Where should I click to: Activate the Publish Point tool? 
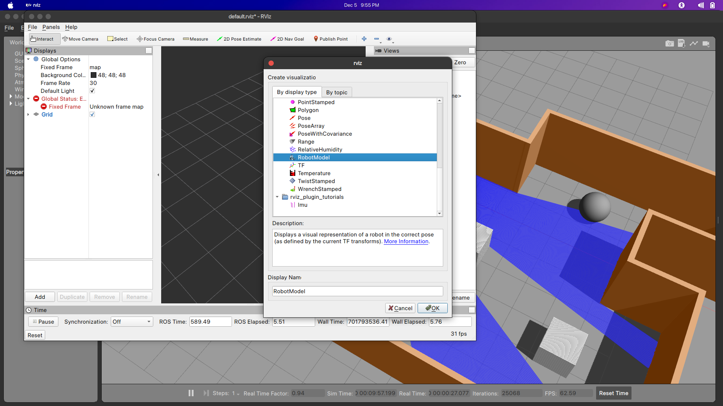tap(330, 39)
